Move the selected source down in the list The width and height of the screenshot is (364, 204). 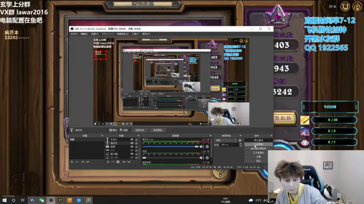(129, 162)
